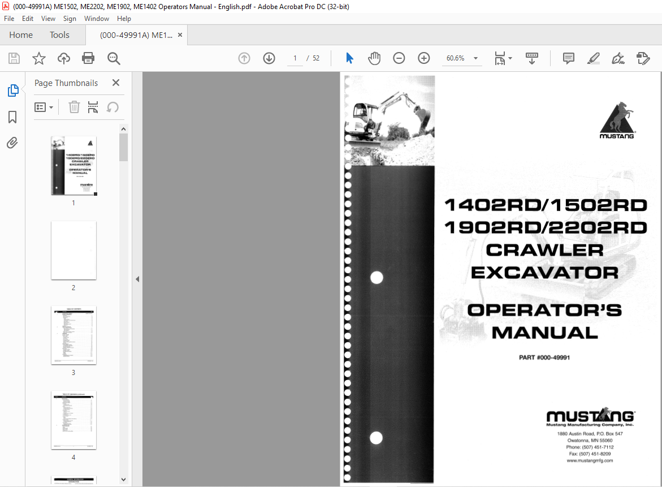Zoom in with plus icon
Image resolution: width=662 pixels, height=487 pixels.
coord(424,58)
